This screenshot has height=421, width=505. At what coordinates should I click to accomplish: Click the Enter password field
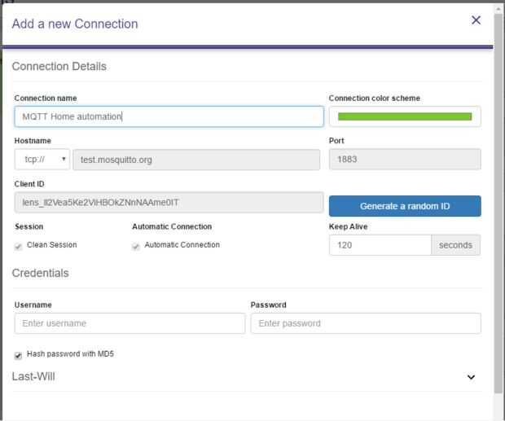365,323
